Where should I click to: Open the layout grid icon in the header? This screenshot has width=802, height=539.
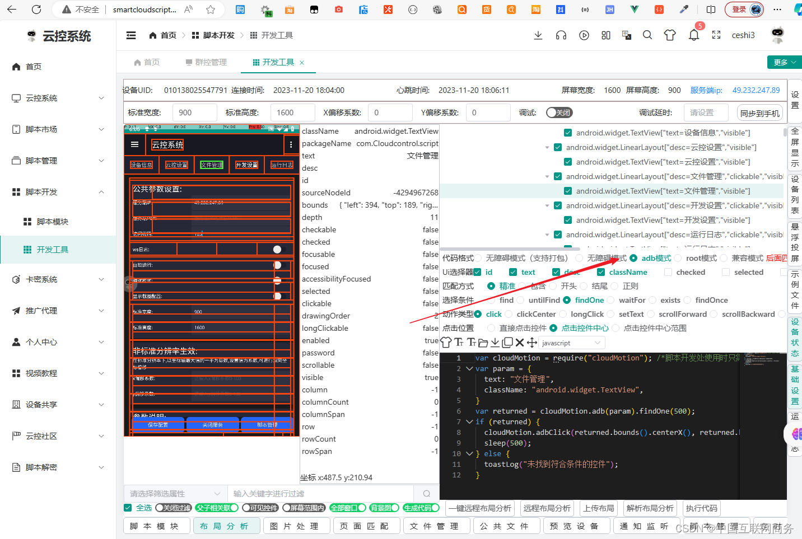point(606,35)
